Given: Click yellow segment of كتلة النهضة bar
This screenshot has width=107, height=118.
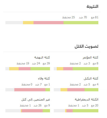Looking at the screenshot, I should [14, 69].
